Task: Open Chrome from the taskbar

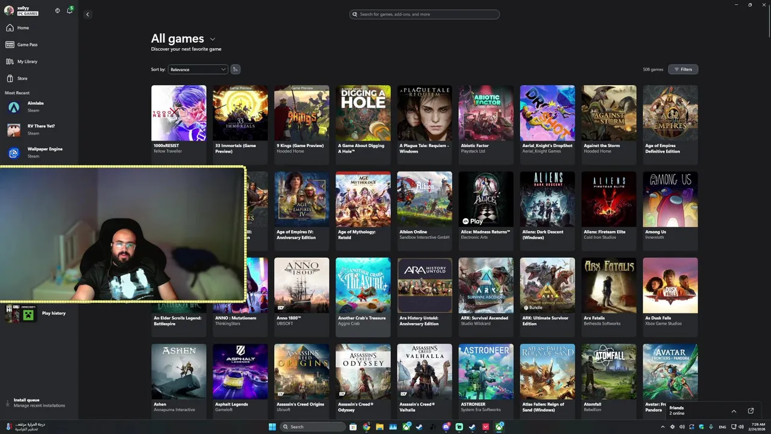Action: point(366,427)
